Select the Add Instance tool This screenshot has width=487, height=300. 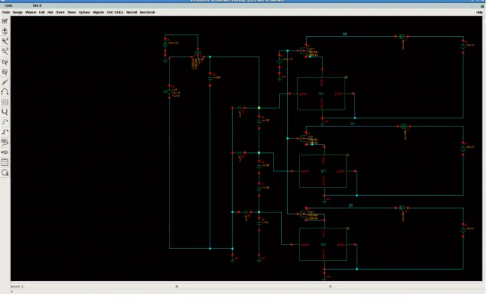click(x=5, y=112)
